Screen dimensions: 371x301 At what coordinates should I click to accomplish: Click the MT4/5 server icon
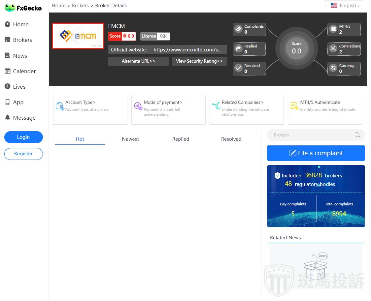tap(333, 29)
